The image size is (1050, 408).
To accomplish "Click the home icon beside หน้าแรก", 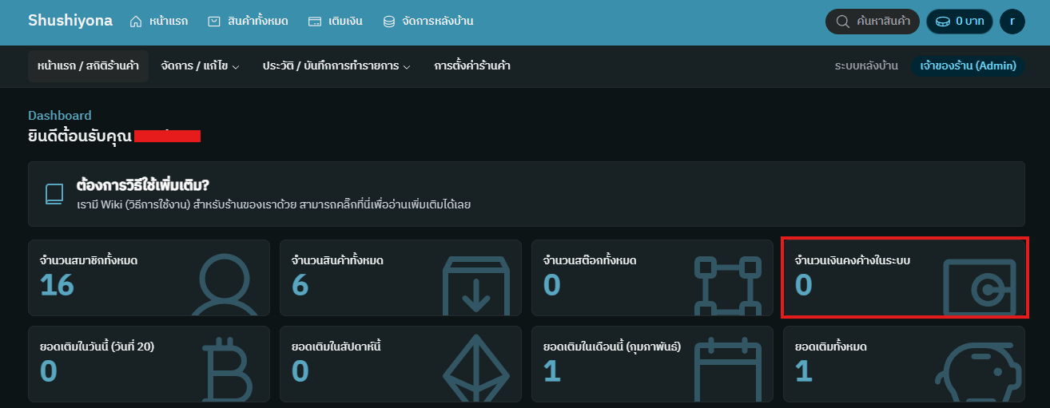I will [x=136, y=22].
